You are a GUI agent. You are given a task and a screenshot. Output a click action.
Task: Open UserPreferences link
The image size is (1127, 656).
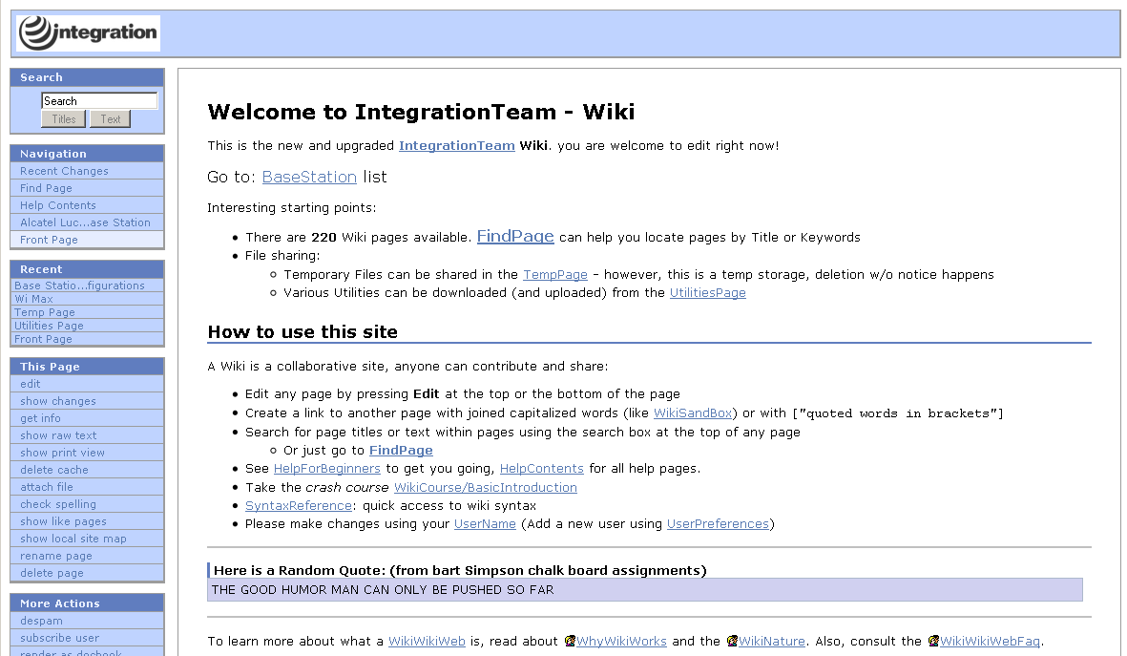[718, 523]
